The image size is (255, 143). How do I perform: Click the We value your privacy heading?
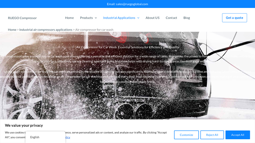tap(24, 125)
